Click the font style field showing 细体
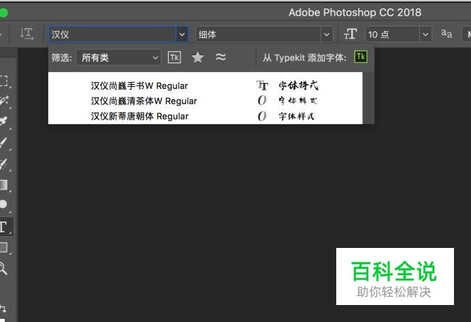Image resolution: width=471 pixels, height=322 pixels. 258,35
